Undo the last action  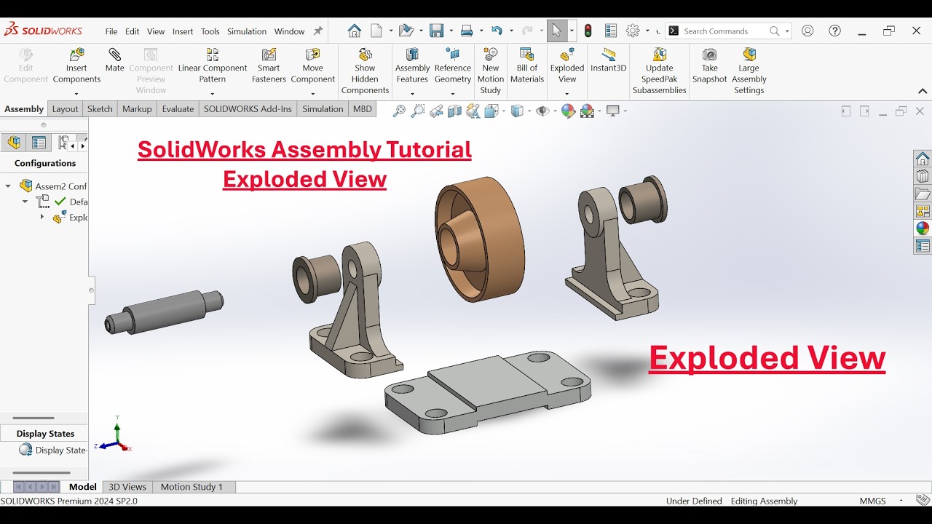click(x=497, y=31)
